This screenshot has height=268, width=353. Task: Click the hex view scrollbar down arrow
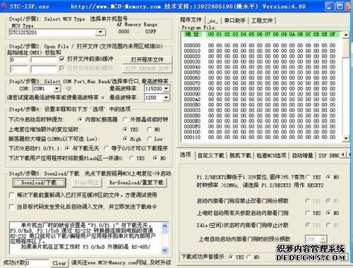pyautogui.click(x=345, y=138)
